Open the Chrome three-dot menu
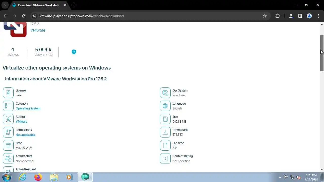 pyautogui.click(x=318, y=16)
